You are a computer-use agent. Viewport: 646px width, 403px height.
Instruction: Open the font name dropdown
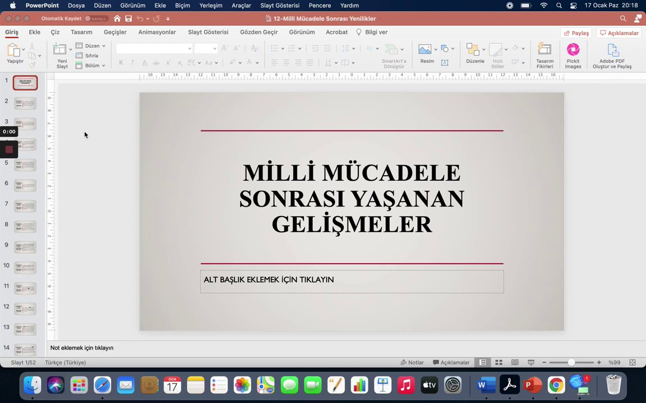[190, 49]
